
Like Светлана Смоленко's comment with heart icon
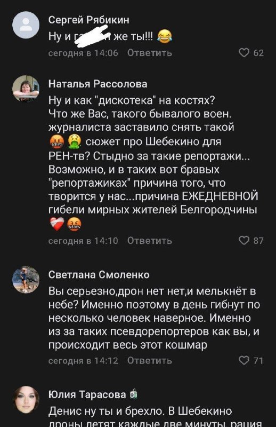point(244,360)
